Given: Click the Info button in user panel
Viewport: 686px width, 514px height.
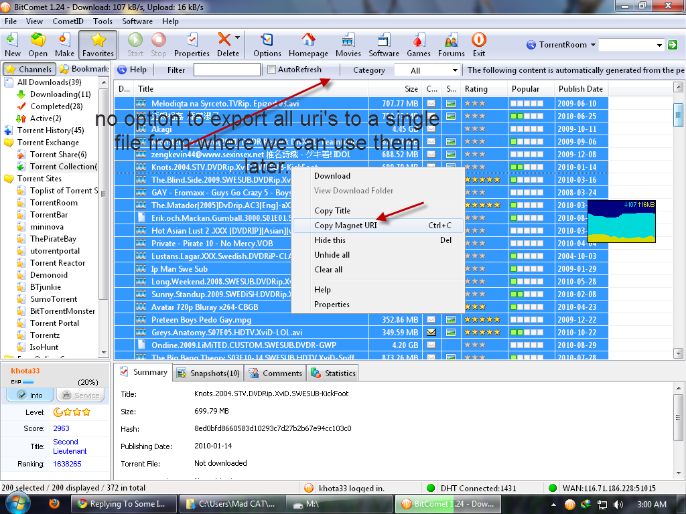Looking at the screenshot, I should [x=29, y=396].
